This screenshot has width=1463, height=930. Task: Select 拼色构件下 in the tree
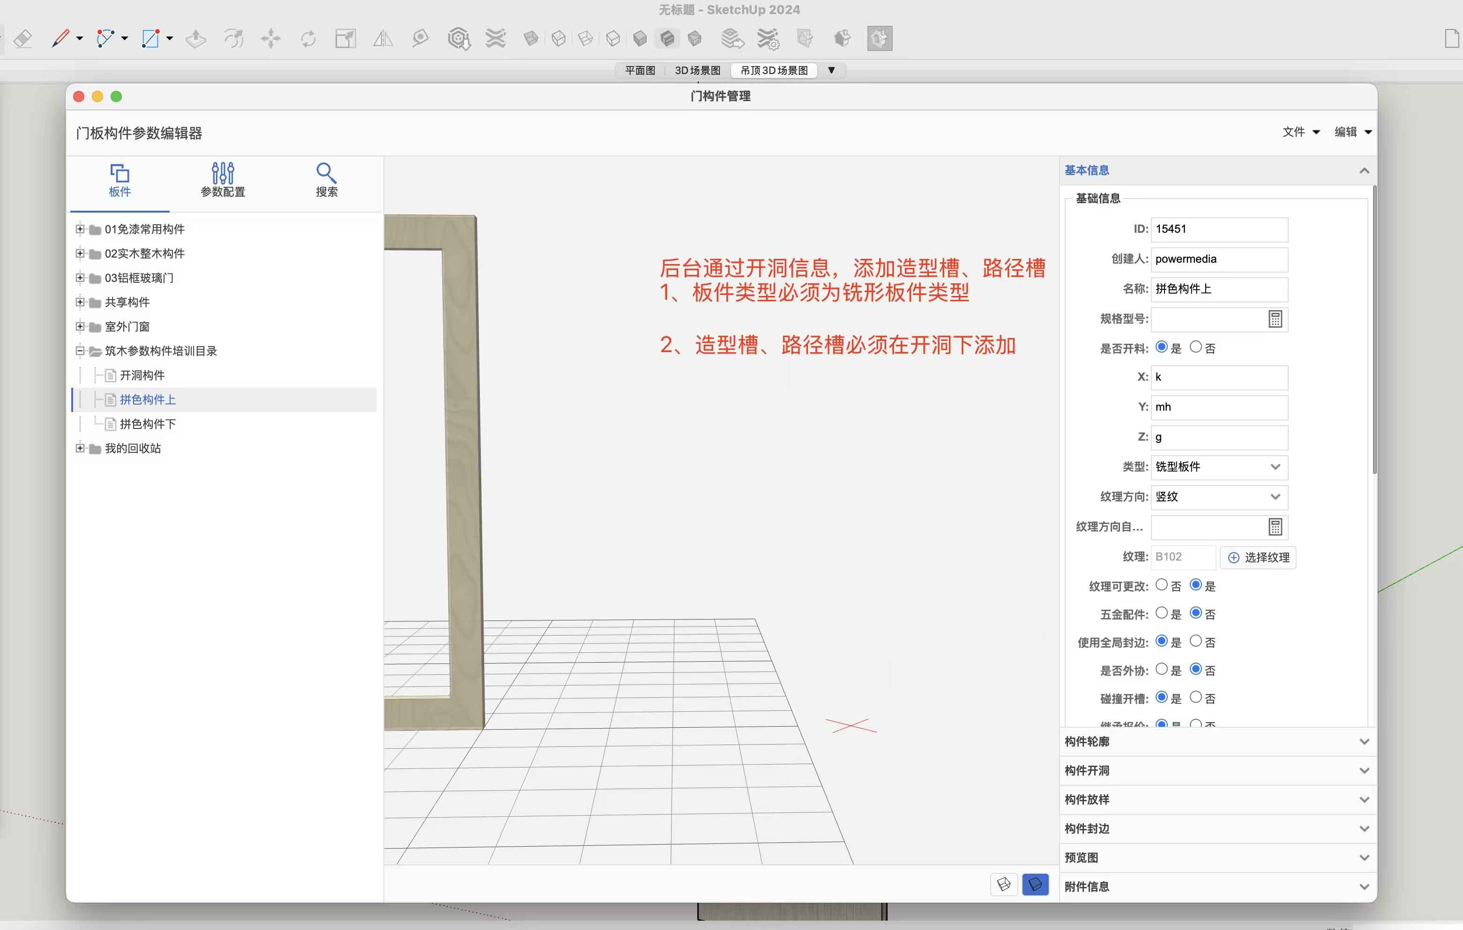point(148,424)
